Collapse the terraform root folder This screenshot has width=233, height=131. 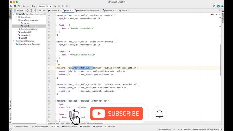(x=14, y=14)
